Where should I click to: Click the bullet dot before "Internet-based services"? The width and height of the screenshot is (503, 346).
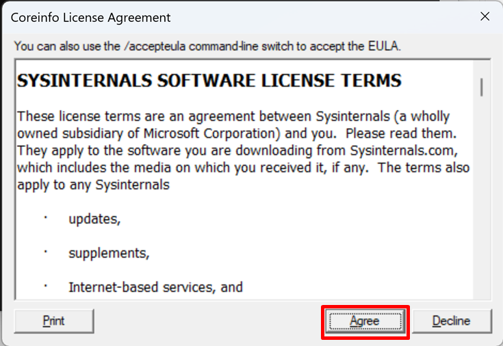click(x=46, y=285)
